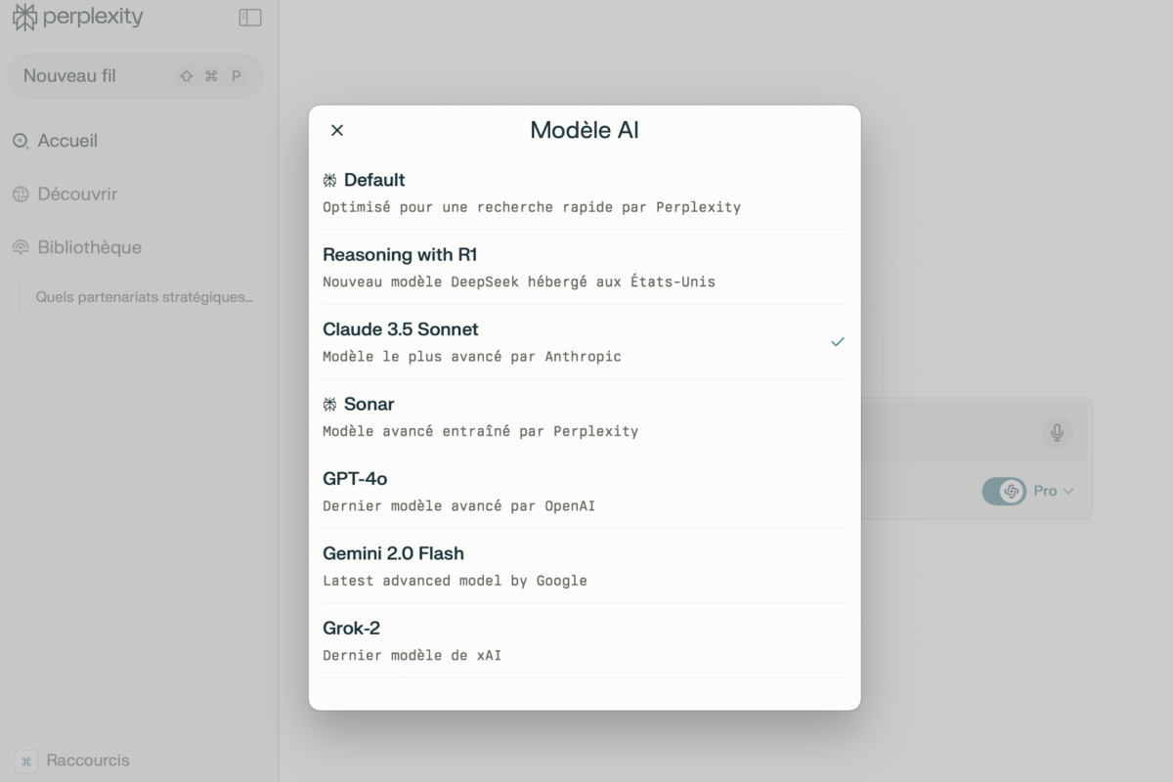The height and width of the screenshot is (782, 1173).
Task: Open thread Quels partenariats stratégiques
Action: (x=145, y=297)
